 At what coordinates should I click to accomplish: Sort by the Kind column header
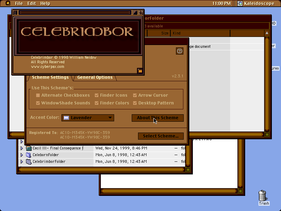coord(200,33)
